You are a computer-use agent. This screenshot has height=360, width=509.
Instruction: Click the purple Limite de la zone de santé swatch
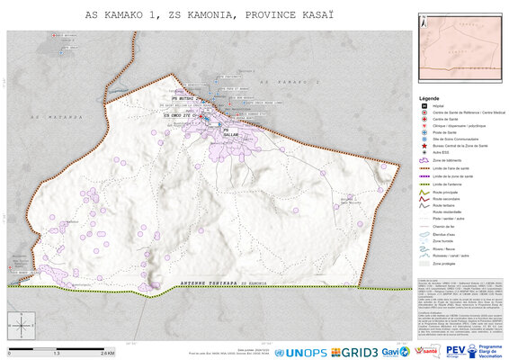point(424,176)
